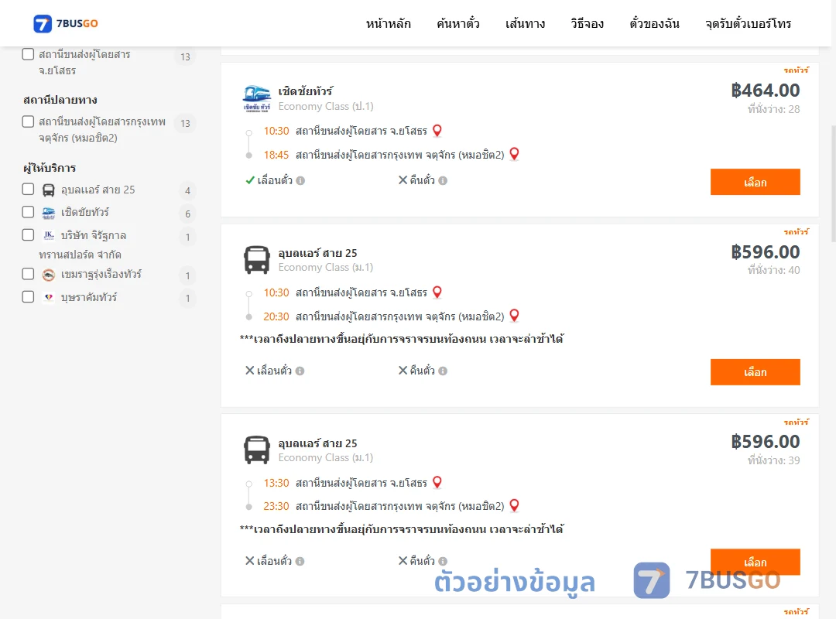Check the บุษราคัมทัวร์ operator filter
Image resolution: width=836 pixels, height=619 pixels.
[x=29, y=297]
